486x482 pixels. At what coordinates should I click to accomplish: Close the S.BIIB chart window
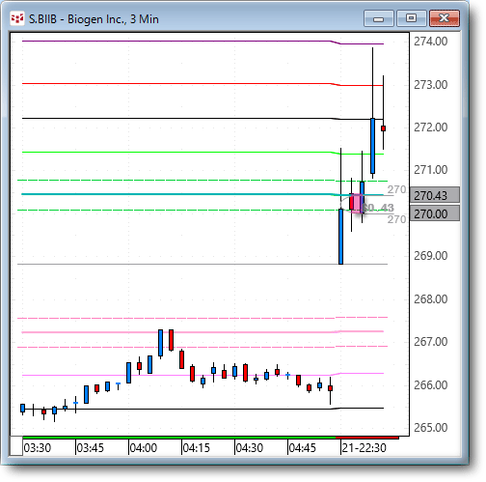(x=445, y=18)
